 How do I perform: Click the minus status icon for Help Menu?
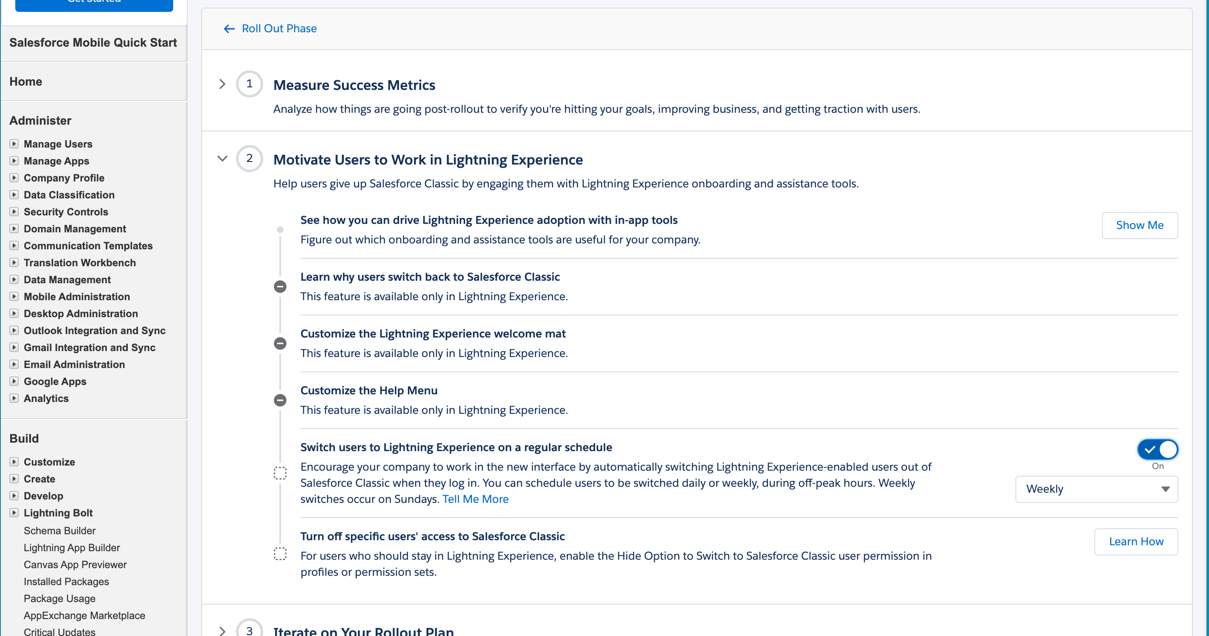click(x=280, y=400)
